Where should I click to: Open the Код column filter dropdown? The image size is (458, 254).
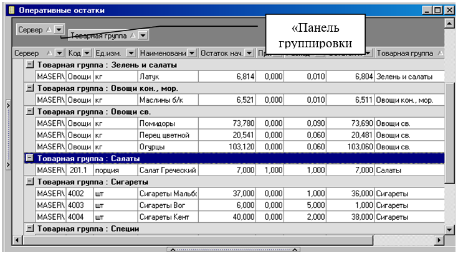pyautogui.click(x=87, y=54)
